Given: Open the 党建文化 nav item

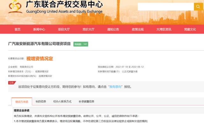Looking at the screenshot, I should [x=190, y=29].
